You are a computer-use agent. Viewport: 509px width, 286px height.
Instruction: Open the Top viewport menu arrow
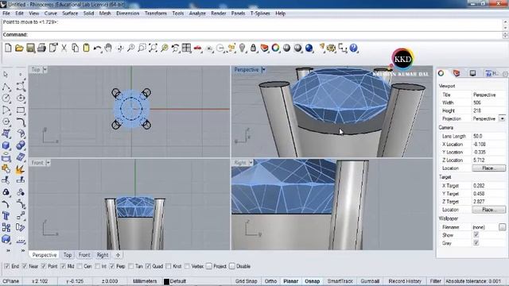45,69
